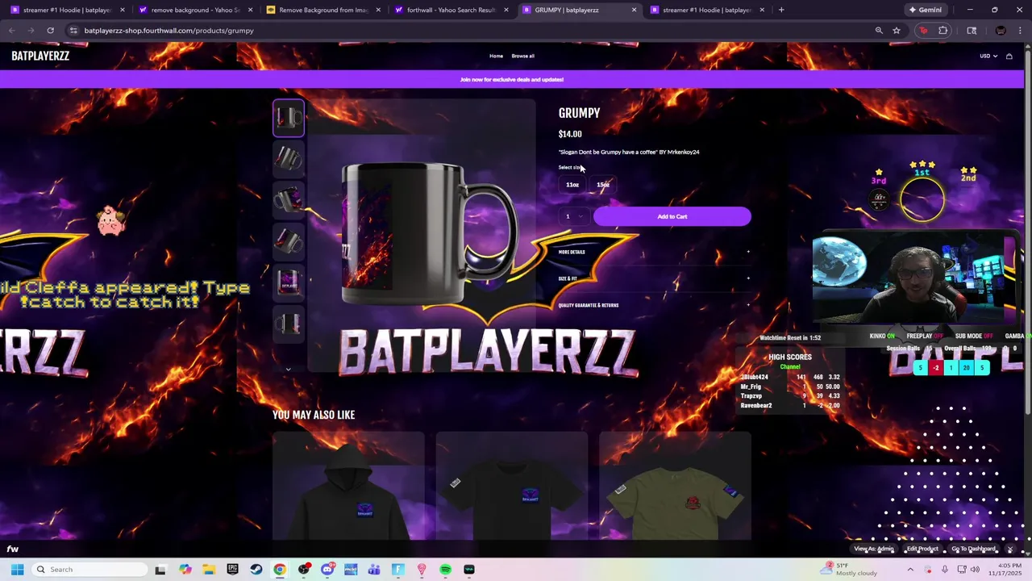This screenshot has width=1032, height=581.
Task: Show more thumbnails with down chevron
Action: pos(288,370)
